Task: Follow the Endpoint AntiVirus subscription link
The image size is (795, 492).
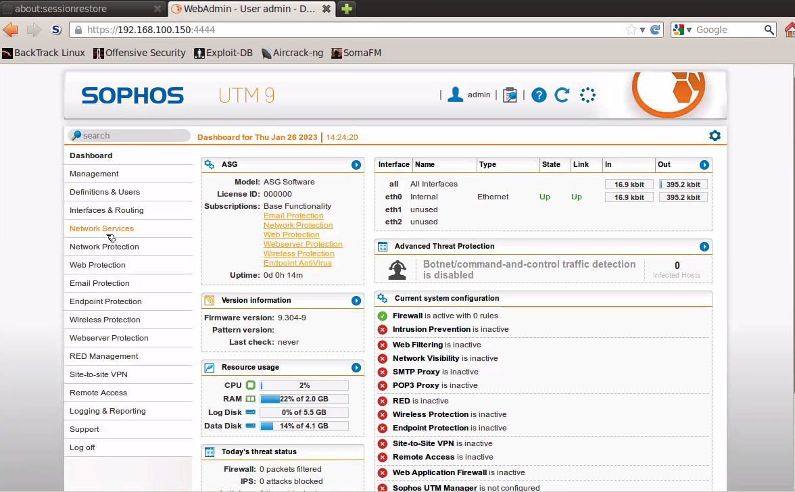Action: point(297,263)
